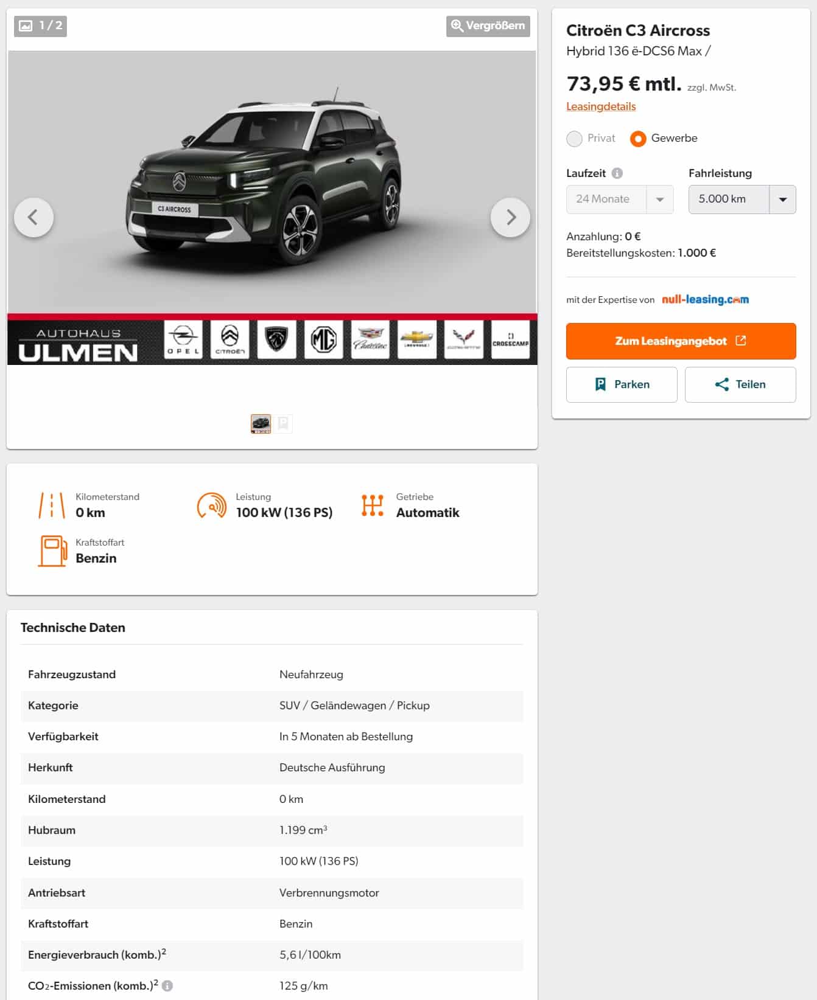Click the Kraftstoffart fuel pump icon

pos(52,551)
